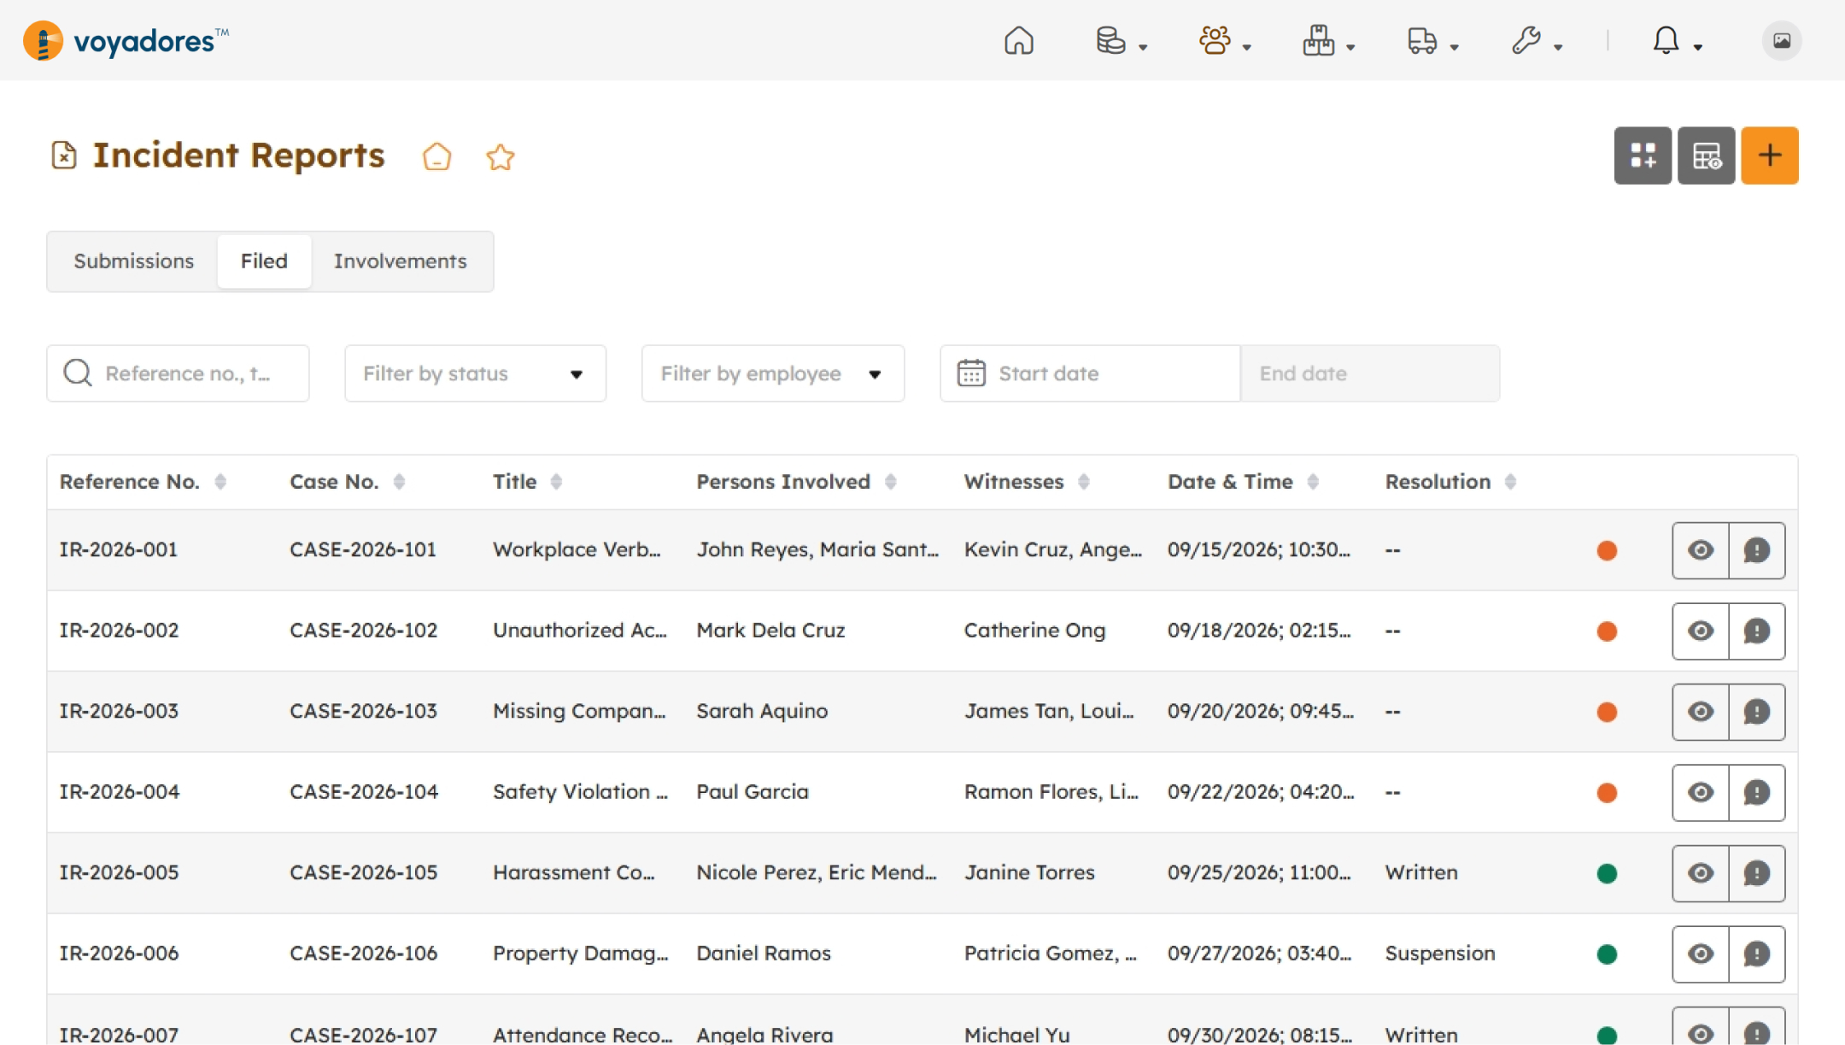Open alert comment for IR-2026-003

(1757, 712)
